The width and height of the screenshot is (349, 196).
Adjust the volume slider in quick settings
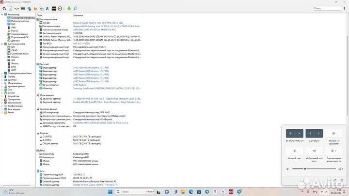pos(314,169)
